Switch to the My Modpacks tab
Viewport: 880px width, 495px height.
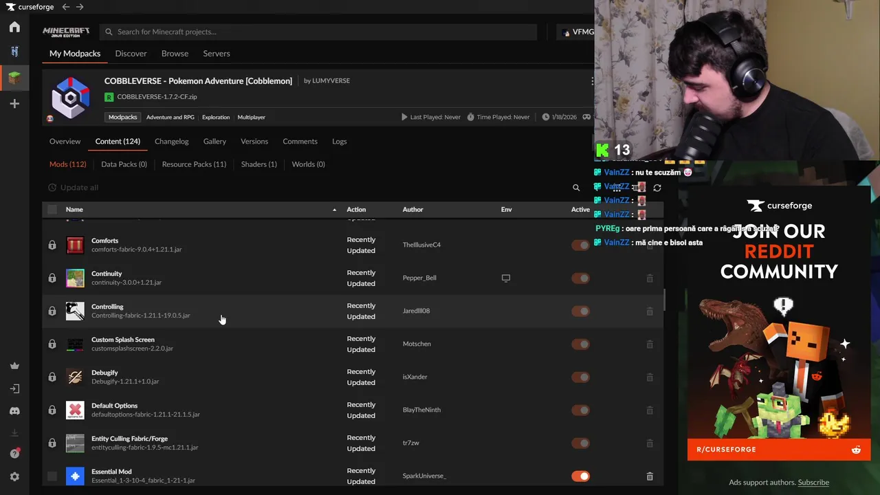coord(75,54)
